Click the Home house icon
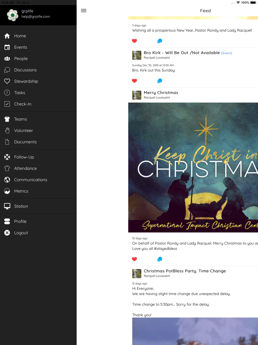Viewport: 258px width, 345px height. tap(7, 36)
